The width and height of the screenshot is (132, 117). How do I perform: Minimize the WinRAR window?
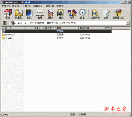[122, 2]
